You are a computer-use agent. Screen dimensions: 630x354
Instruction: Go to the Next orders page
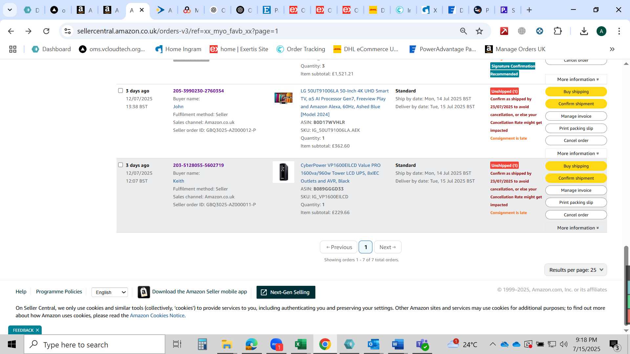388,247
